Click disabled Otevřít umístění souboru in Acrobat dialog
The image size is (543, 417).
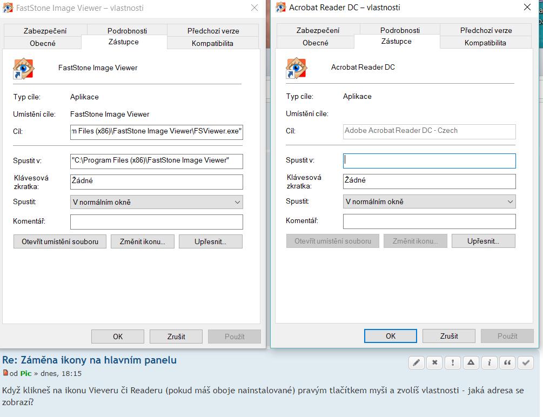click(x=333, y=241)
